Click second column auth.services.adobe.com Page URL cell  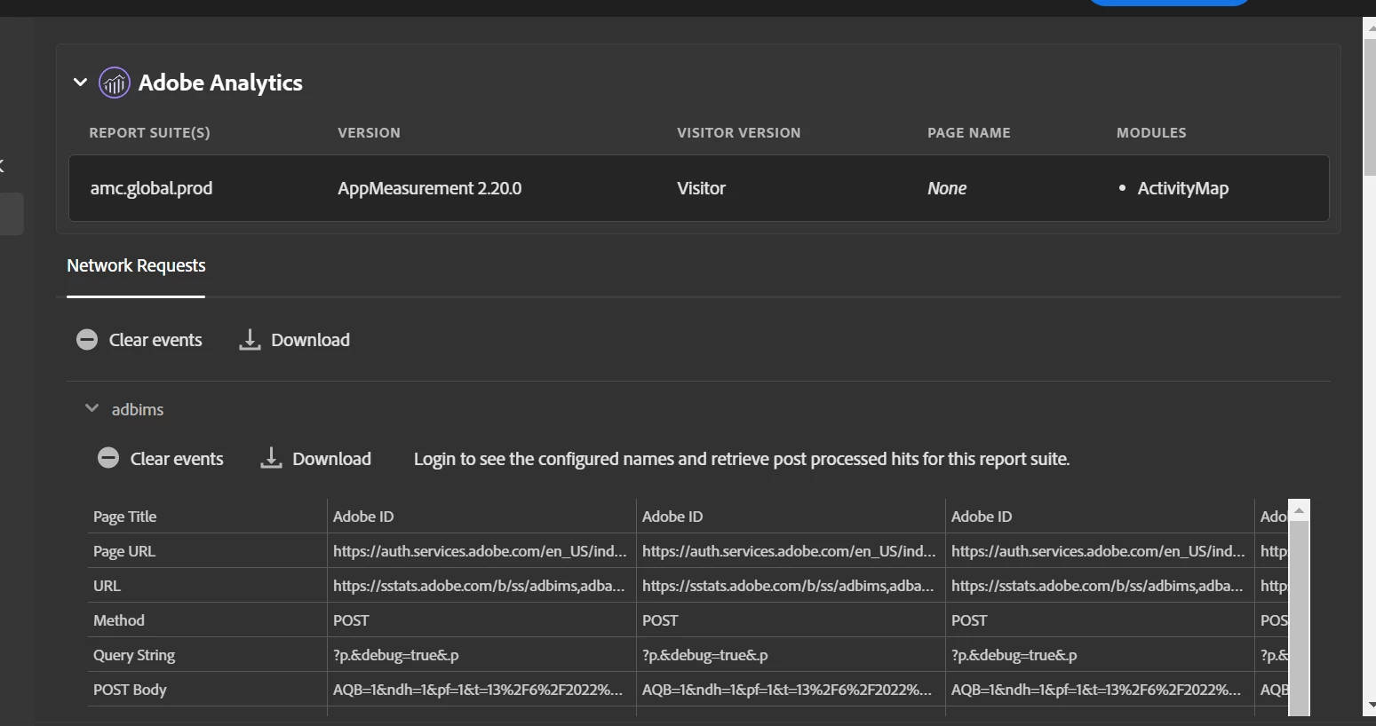[789, 551]
